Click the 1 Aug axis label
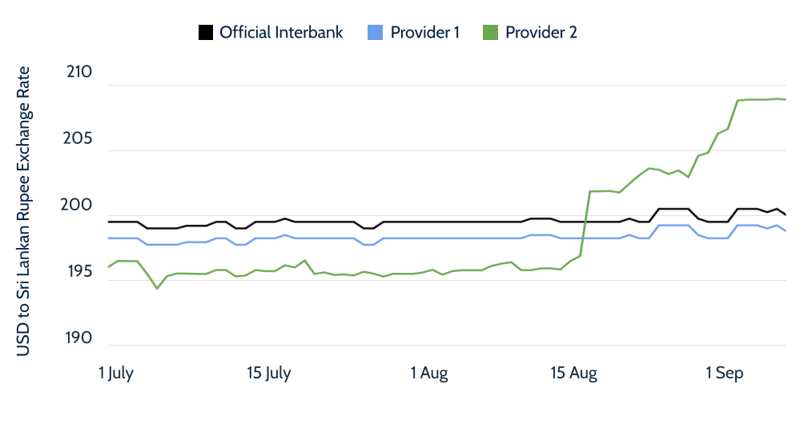This screenshot has height=444, width=800. [x=429, y=374]
